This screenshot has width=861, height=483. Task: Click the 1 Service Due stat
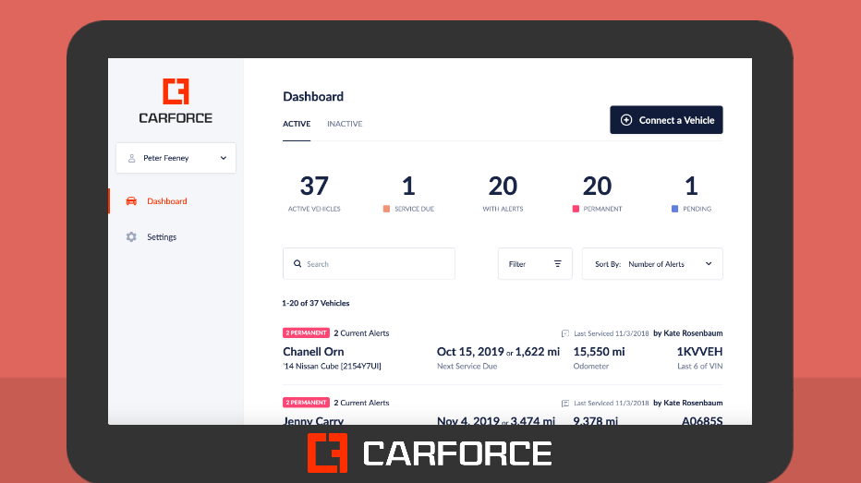click(408, 193)
